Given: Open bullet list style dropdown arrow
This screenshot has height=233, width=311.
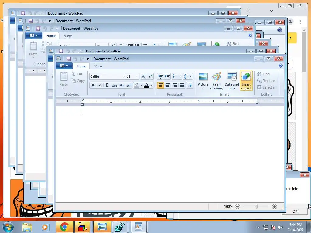Looking at the screenshot, I should point(180,76).
